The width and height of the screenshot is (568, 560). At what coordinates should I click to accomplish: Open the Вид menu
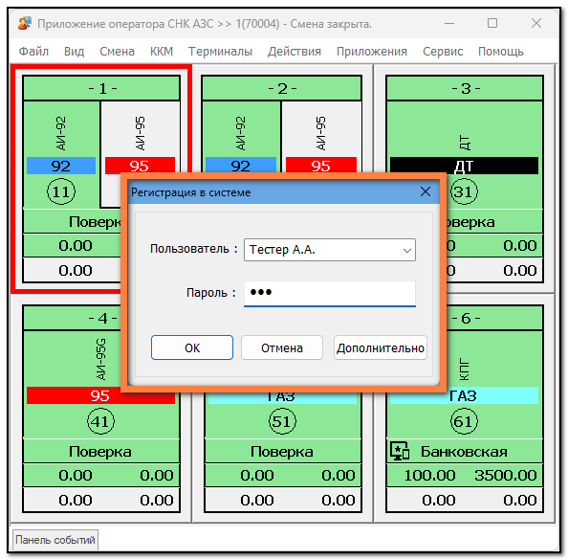point(74,52)
